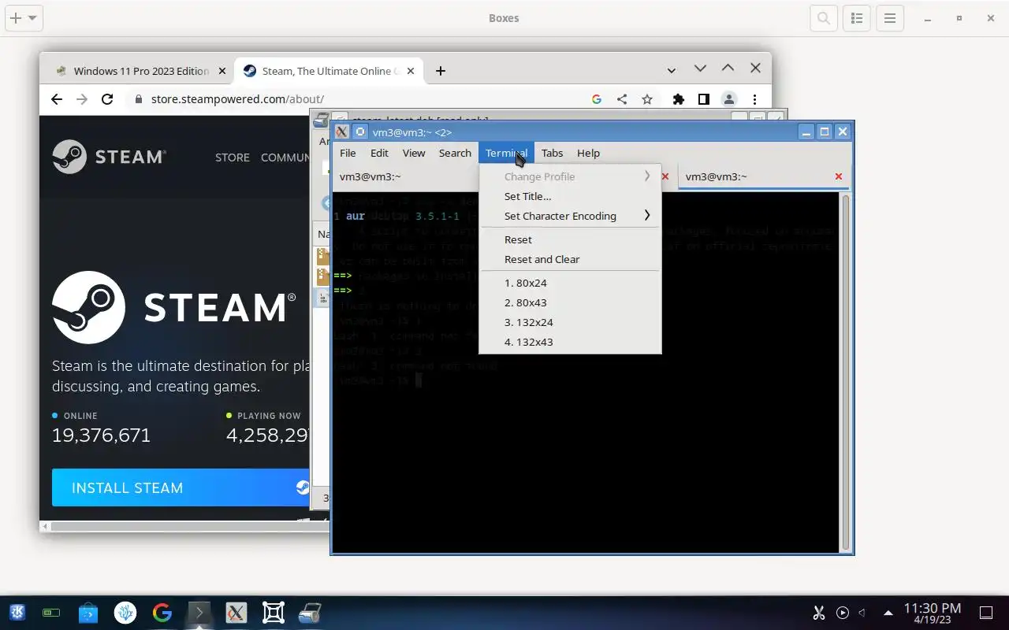Open the terminal Edit menu

coord(379,153)
